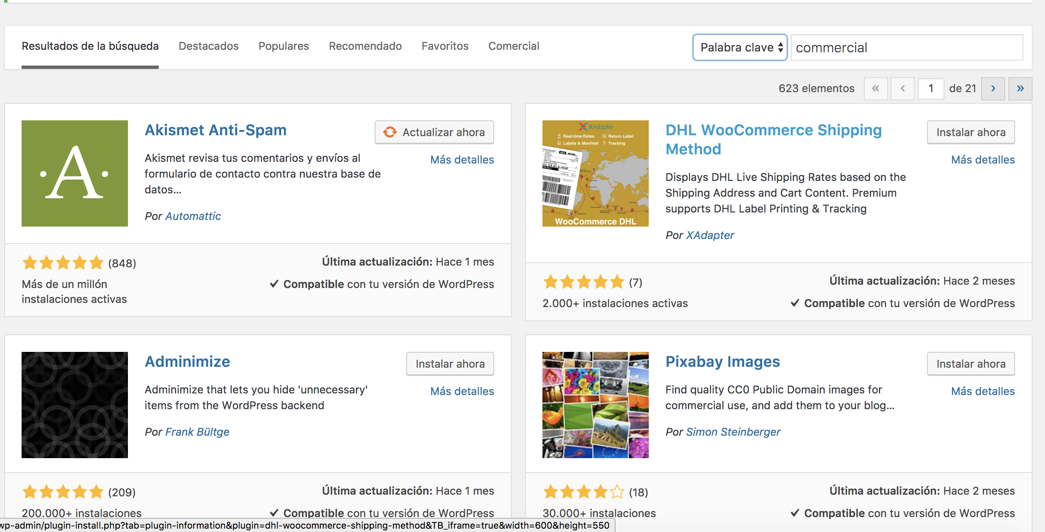Click 'Más de un millón instalaciones activas' text

74,292
